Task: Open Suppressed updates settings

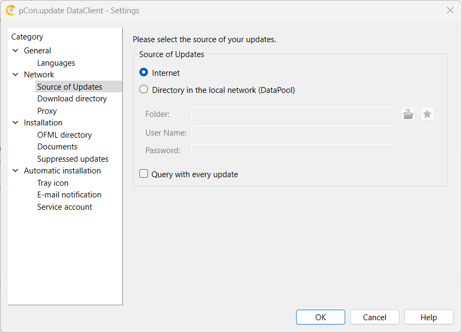Action: tap(73, 159)
